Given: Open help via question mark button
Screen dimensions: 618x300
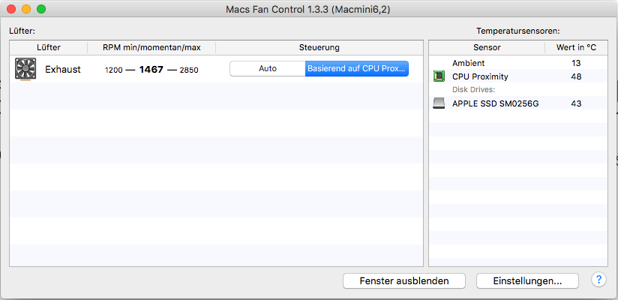Looking at the screenshot, I should point(598,280).
